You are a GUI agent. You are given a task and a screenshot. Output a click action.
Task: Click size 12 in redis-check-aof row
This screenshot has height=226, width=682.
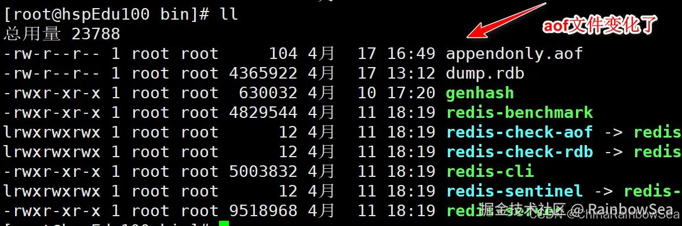point(289,132)
